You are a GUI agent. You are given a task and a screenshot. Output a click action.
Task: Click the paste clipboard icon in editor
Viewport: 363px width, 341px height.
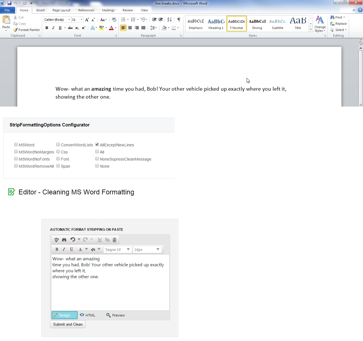114,240
